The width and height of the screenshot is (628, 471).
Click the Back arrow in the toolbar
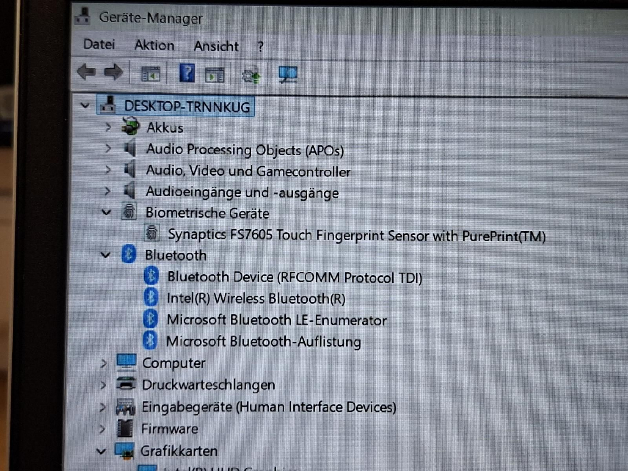coord(86,72)
